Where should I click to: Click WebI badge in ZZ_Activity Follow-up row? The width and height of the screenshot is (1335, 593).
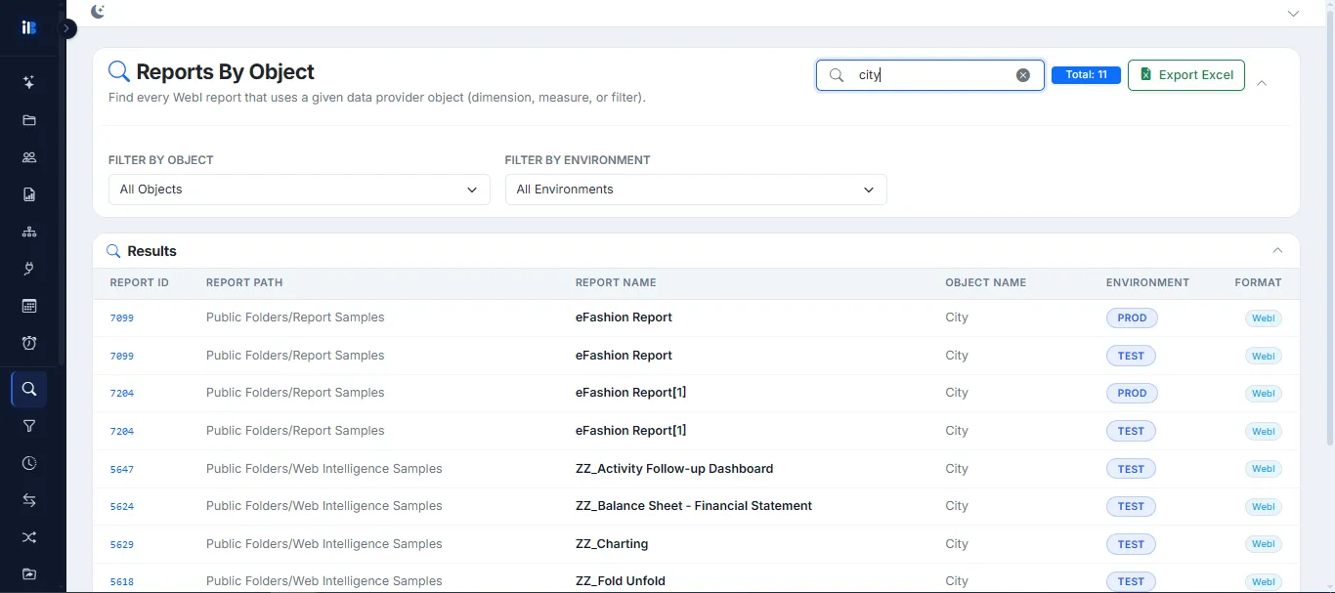pos(1263,469)
